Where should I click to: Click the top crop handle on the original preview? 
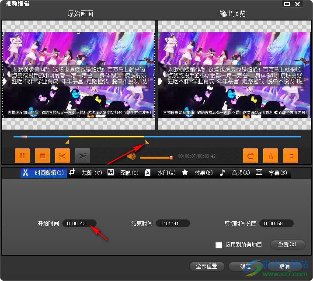pos(79,32)
